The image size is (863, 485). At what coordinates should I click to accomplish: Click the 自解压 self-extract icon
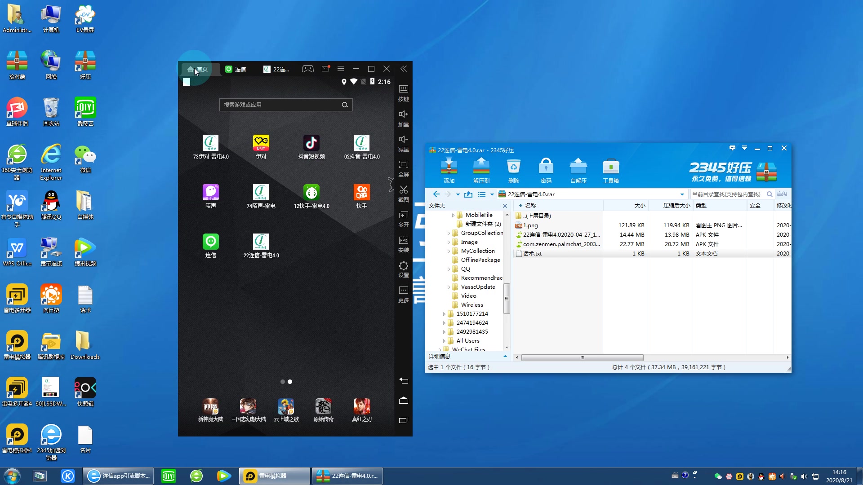click(x=578, y=171)
